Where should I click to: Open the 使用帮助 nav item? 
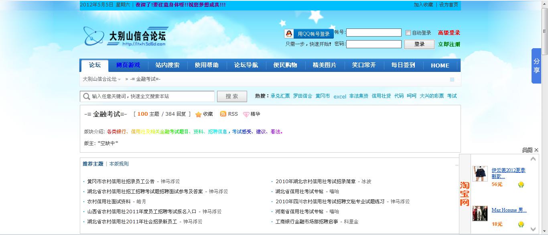[x=207, y=65]
